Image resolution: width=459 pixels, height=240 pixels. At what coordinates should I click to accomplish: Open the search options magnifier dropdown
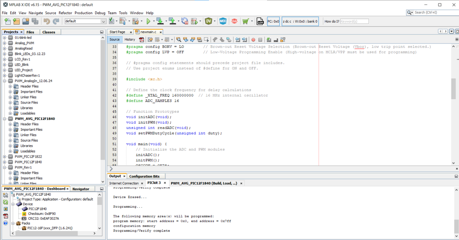(410, 12)
